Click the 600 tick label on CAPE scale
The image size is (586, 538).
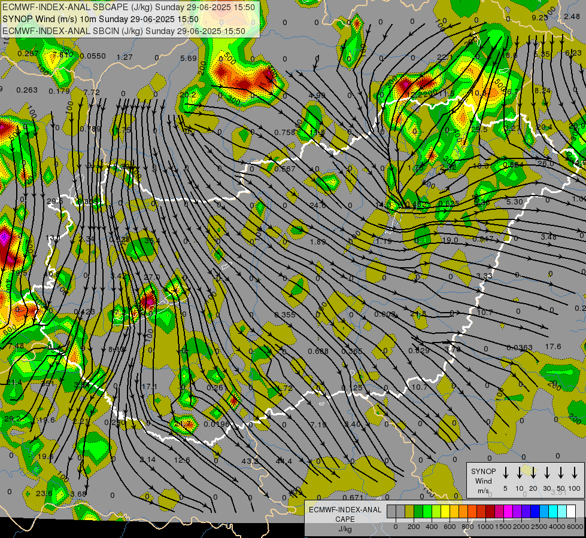click(x=450, y=527)
